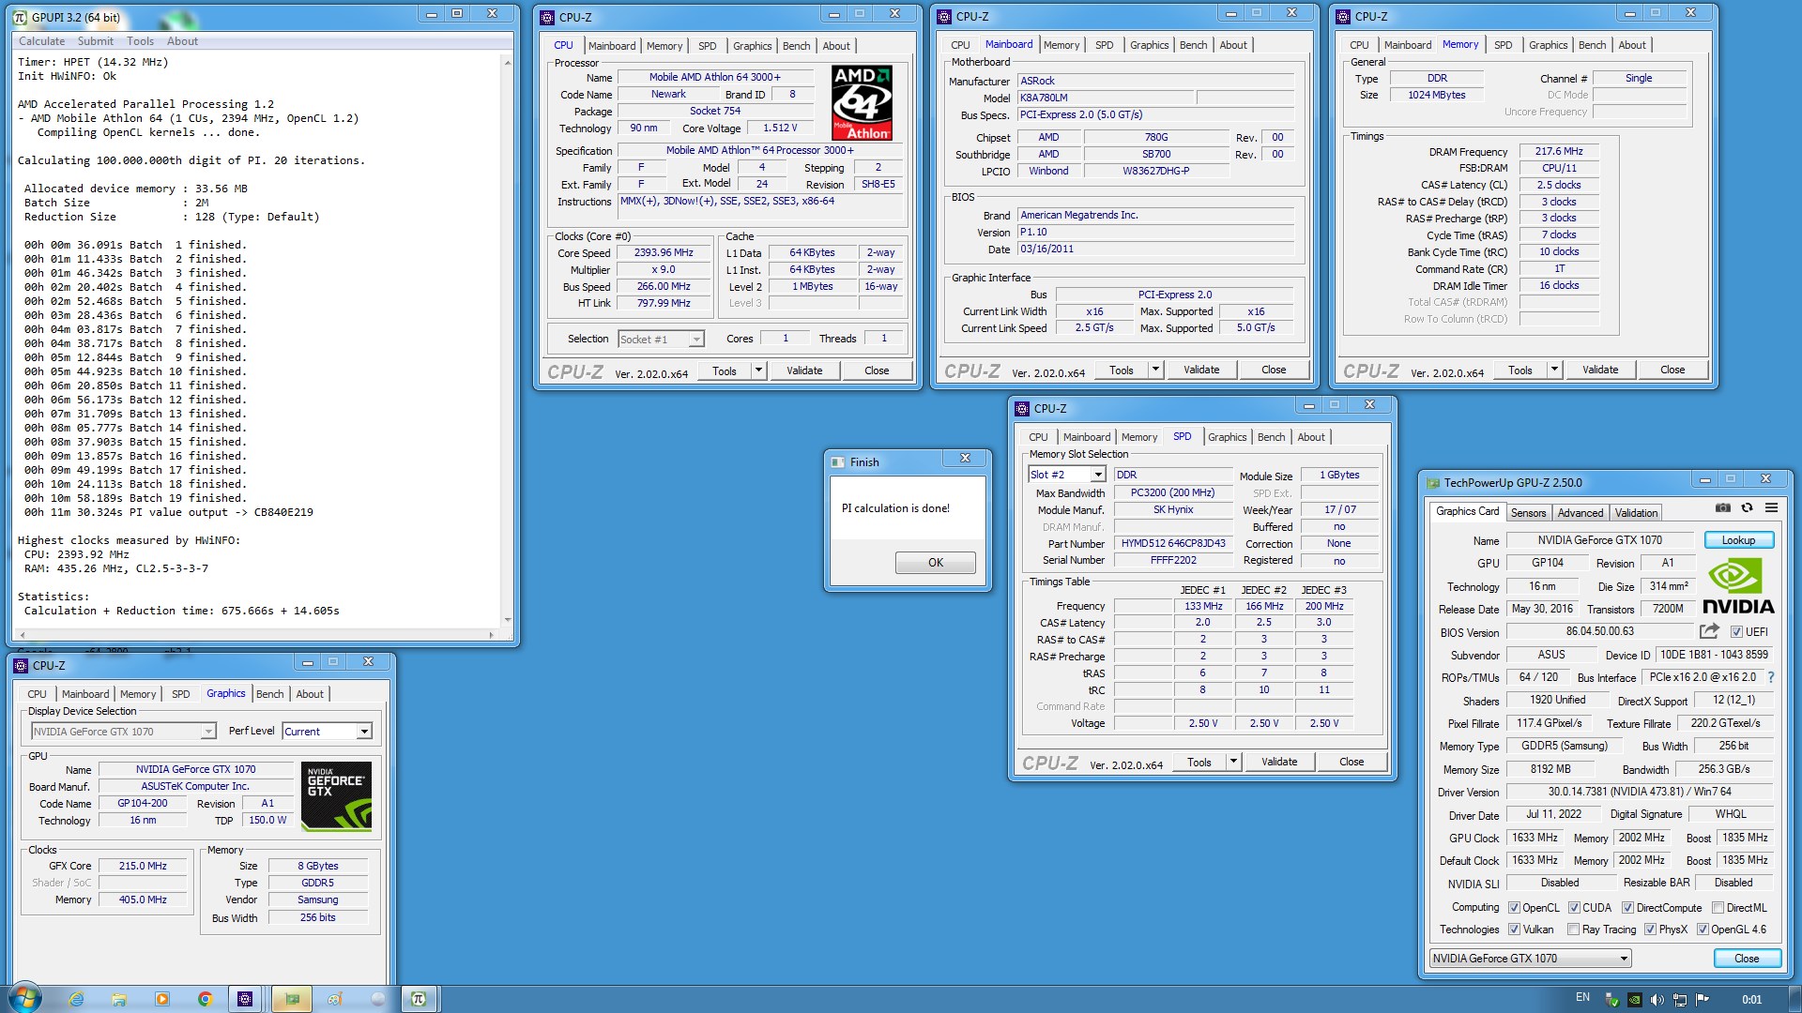Click the CPU-Z taskbar icon

[245, 999]
